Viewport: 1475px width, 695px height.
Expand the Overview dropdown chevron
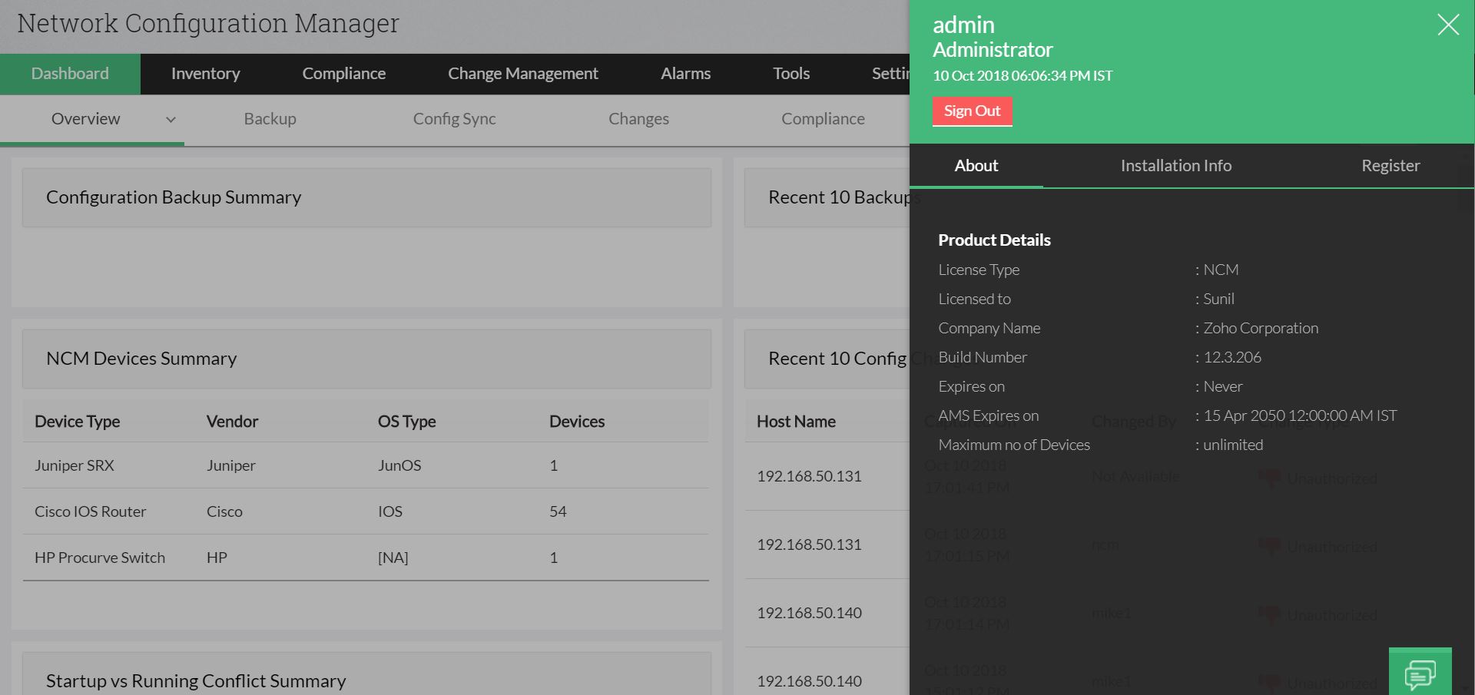tap(171, 119)
